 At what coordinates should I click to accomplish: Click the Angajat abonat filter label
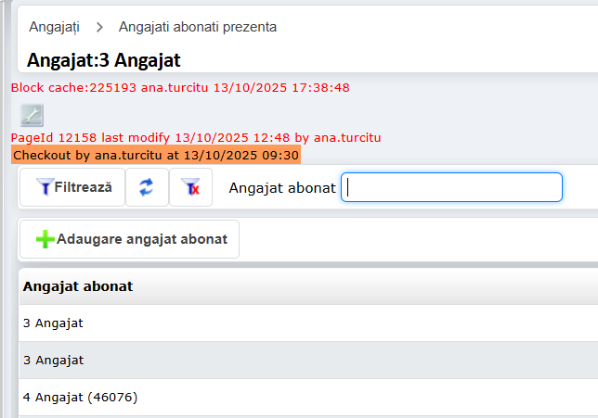(x=281, y=187)
